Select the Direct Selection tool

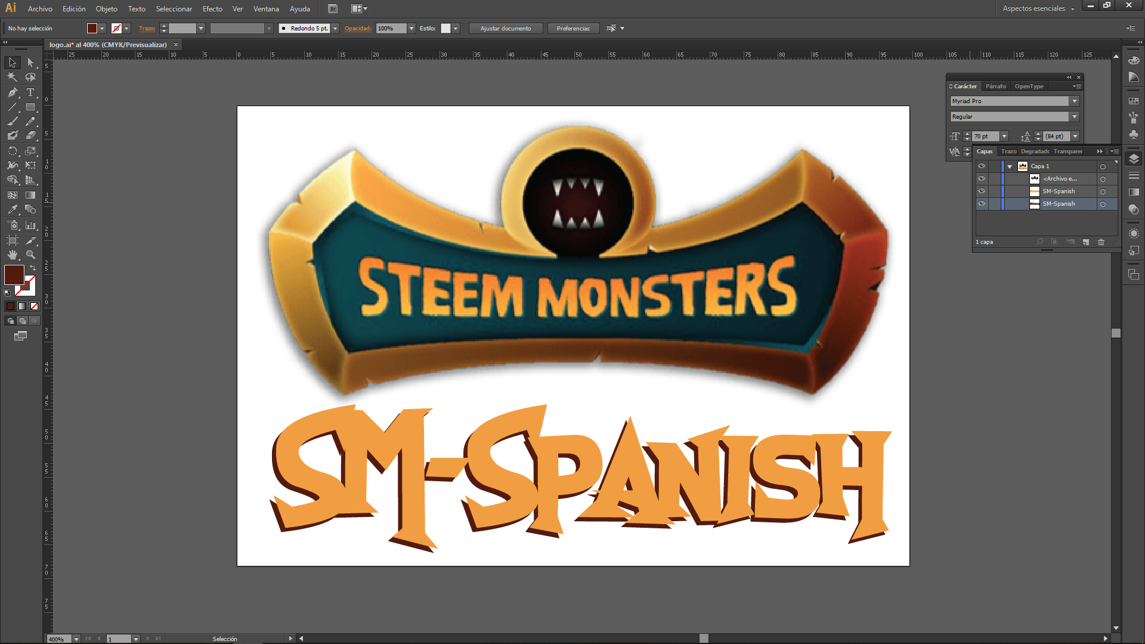tap(30, 63)
